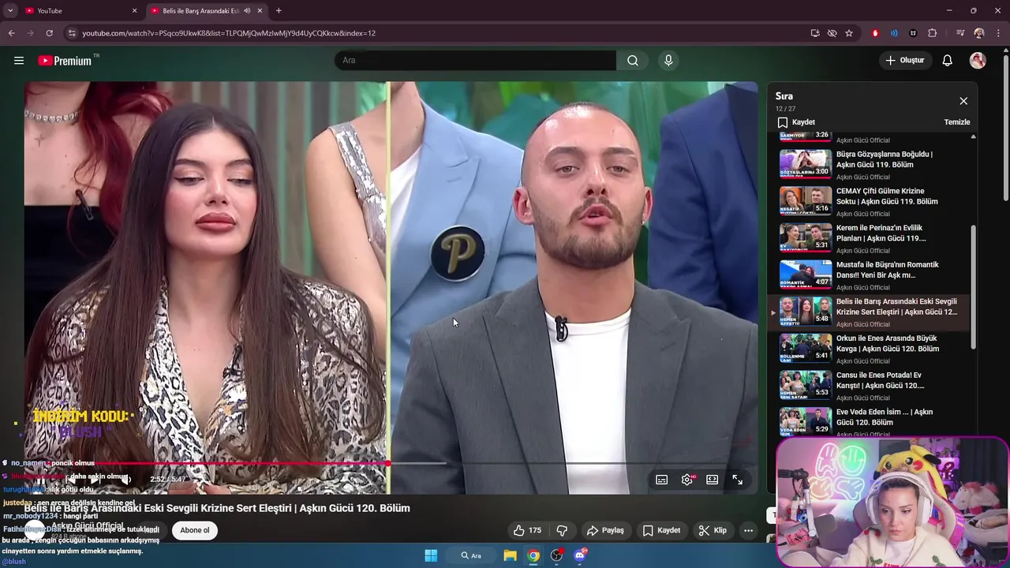The image size is (1010, 568).
Task: Switch to the YouTube browser tab
Action: 79,11
